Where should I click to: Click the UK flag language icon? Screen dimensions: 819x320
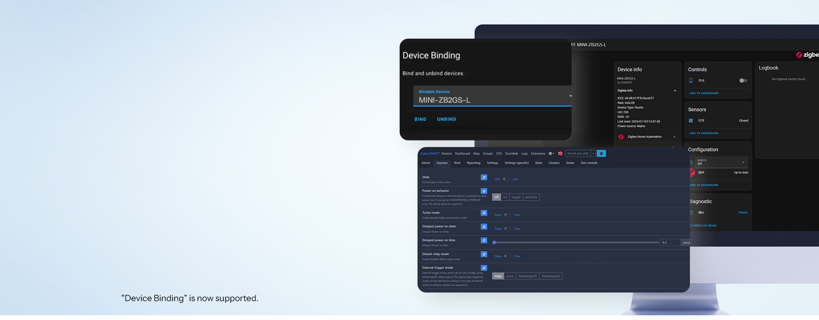[560, 153]
